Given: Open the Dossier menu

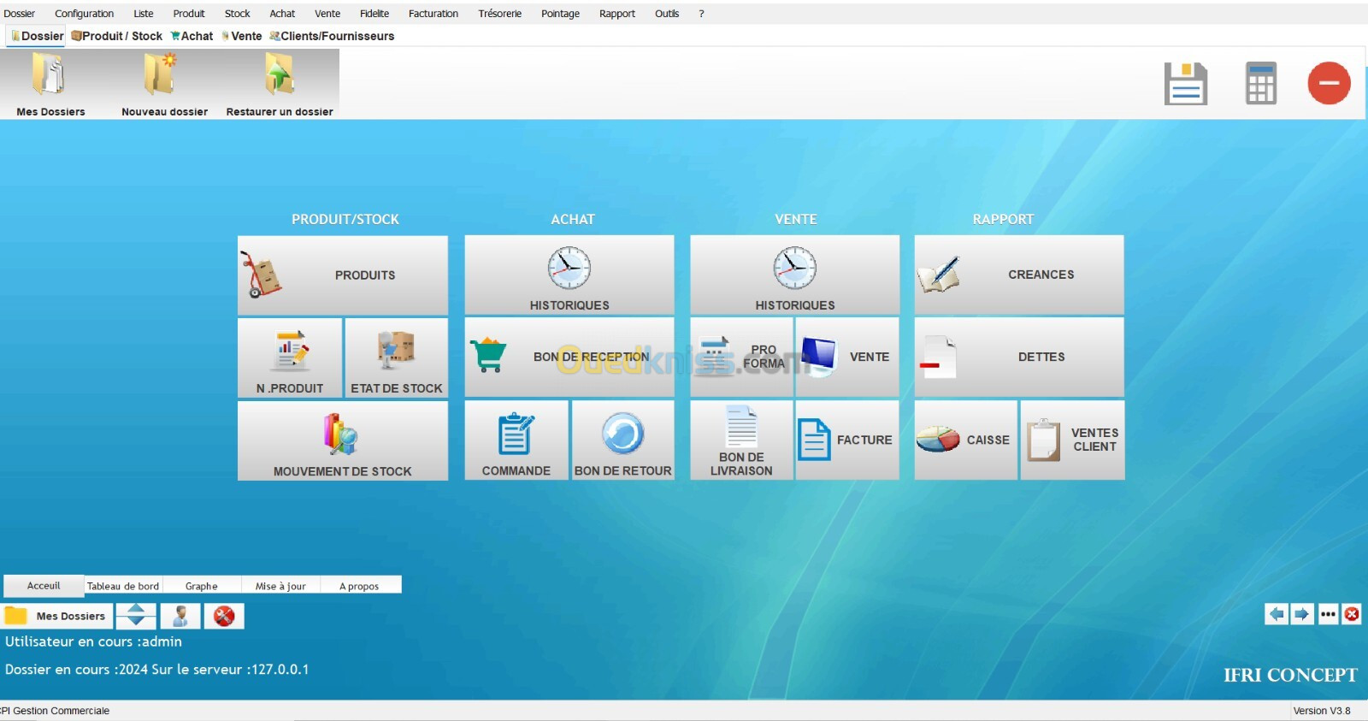Looking at the screenshot, I should (20, 14).
